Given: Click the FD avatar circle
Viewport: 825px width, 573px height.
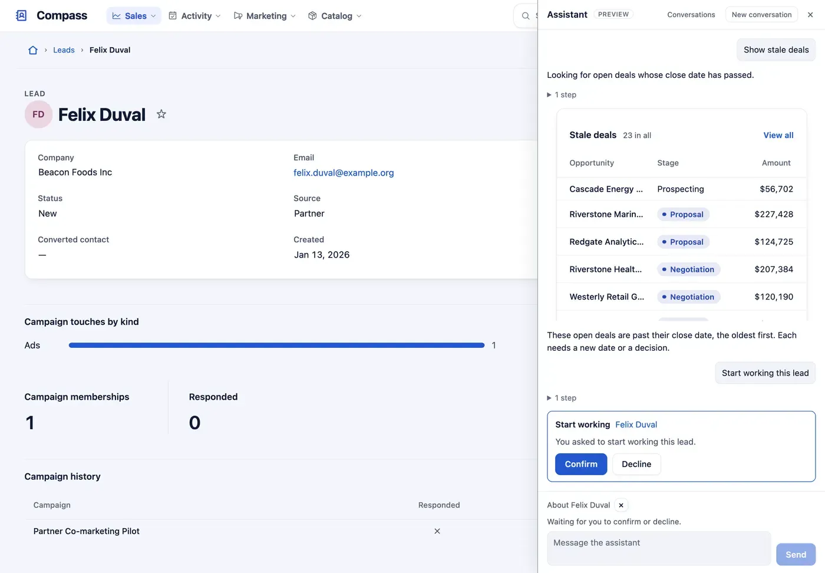Looking at the screenshot, I should (38, 114).
